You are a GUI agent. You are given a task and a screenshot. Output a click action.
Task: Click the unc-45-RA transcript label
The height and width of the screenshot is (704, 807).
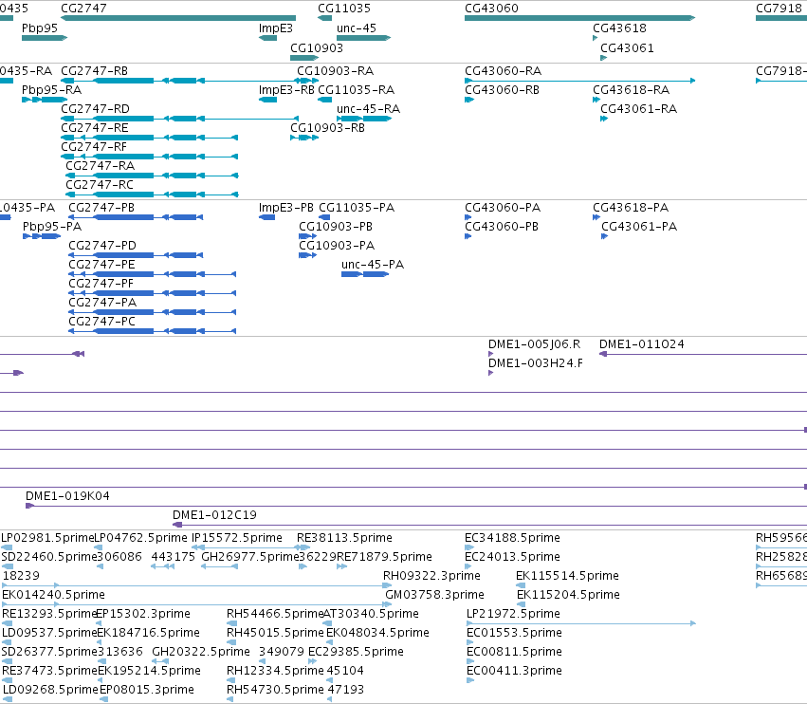pyautogui.click(x=368, y=109)
